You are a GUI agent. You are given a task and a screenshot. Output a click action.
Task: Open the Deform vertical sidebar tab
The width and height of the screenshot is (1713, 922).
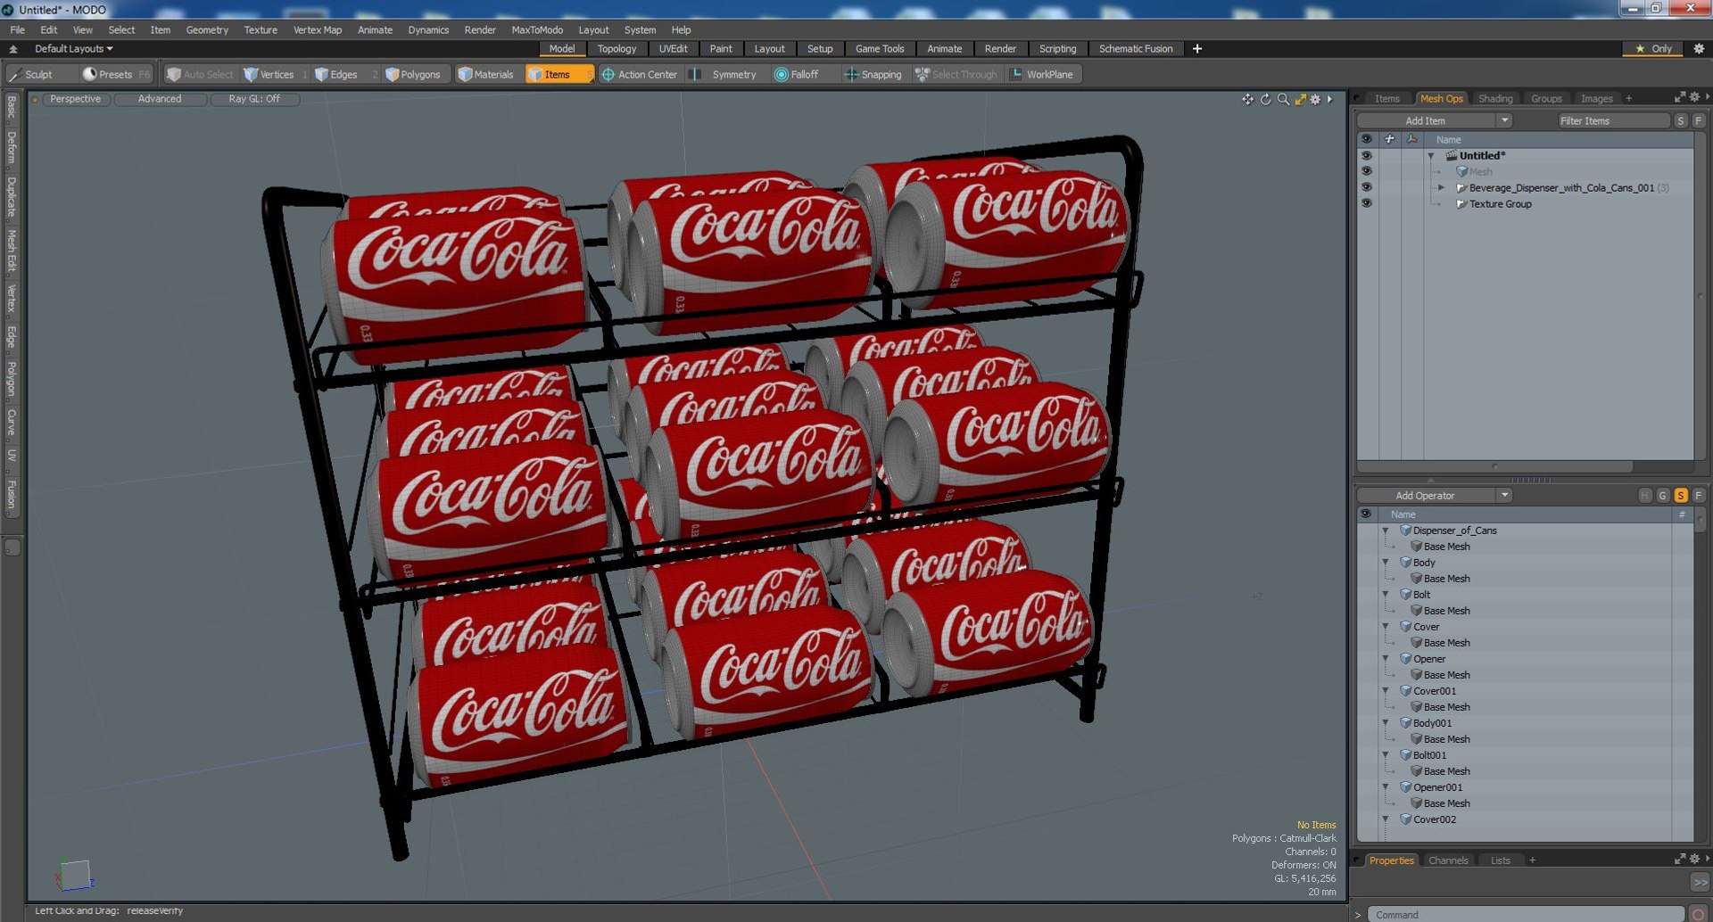point(12,148)
